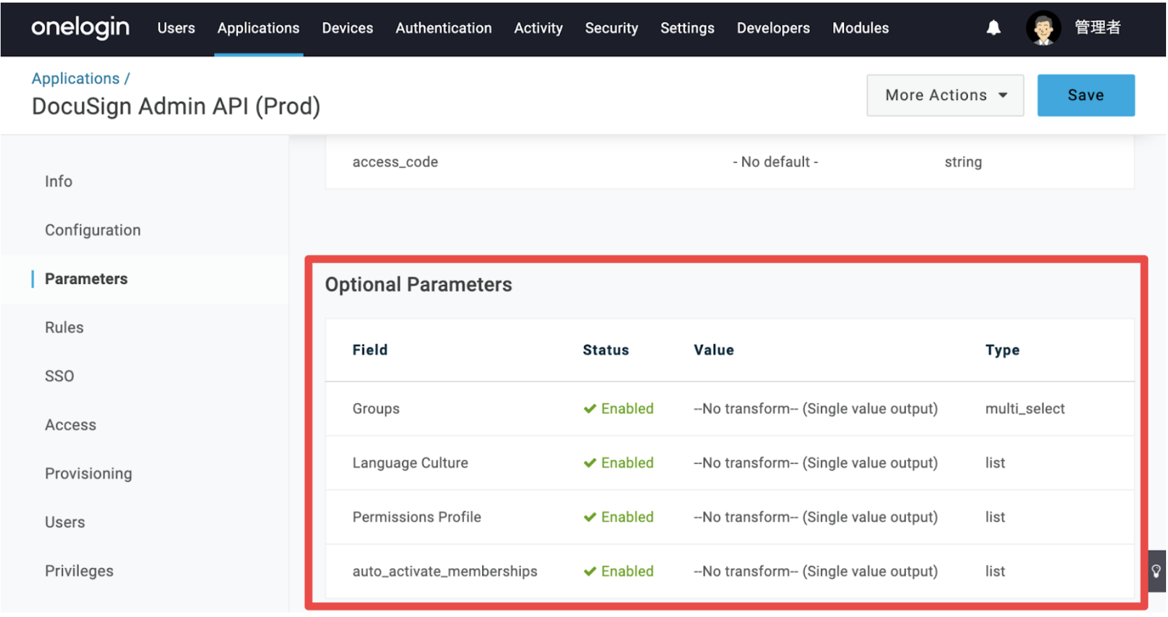Open the admin user avatar
Viewport: 1168px width, 617px height.
[1043, 28]
